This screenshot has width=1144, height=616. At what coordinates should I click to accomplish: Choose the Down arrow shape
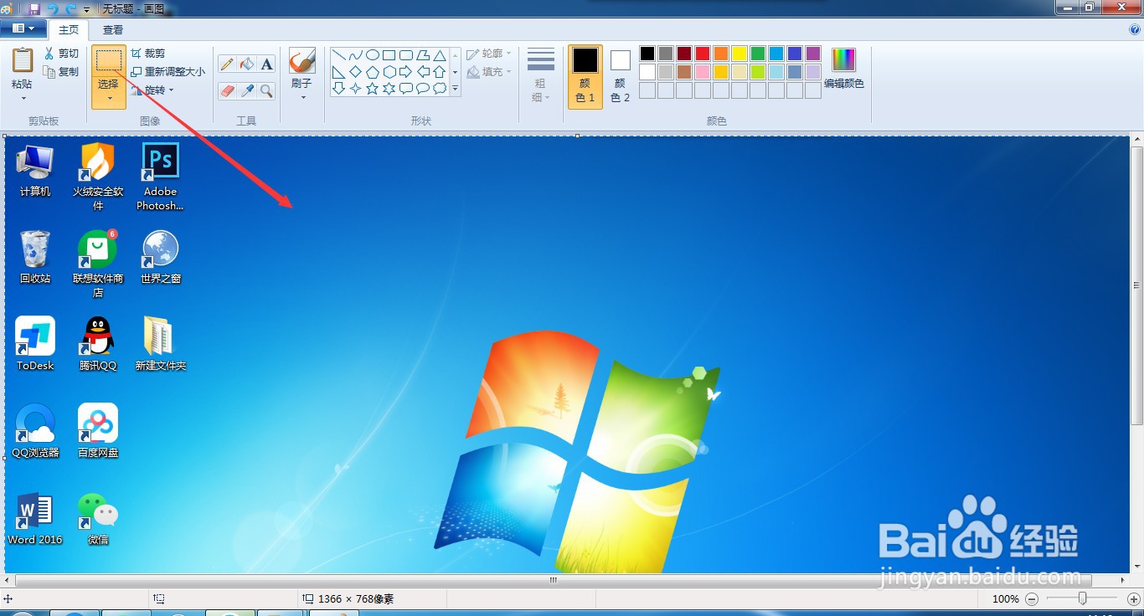(339, 88)
